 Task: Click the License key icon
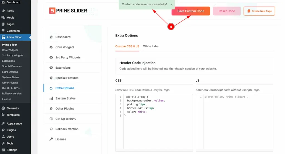(x=51, y=139)
